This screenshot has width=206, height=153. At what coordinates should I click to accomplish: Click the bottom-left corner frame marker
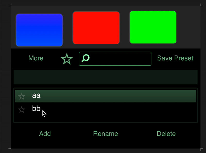[10, 149]
